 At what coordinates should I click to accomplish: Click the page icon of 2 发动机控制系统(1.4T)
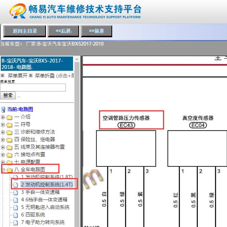(x=16, y=185)
